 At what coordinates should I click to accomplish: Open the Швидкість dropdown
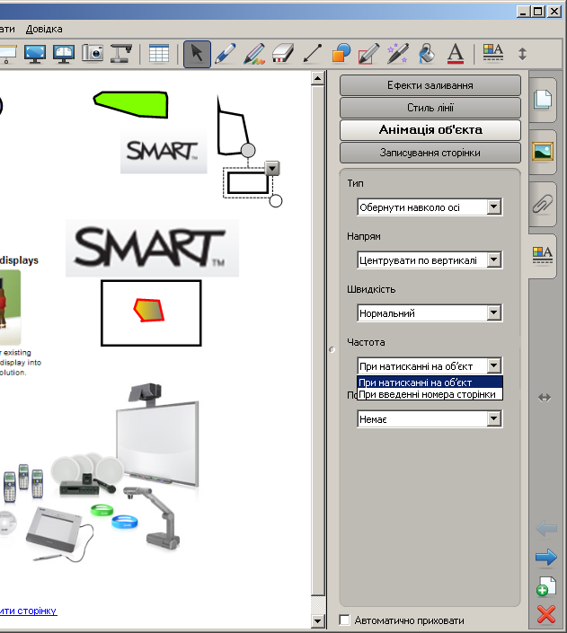tap(430, 312)
